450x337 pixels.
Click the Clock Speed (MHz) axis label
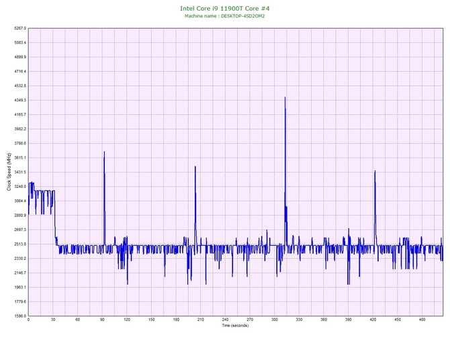(9, 172)
